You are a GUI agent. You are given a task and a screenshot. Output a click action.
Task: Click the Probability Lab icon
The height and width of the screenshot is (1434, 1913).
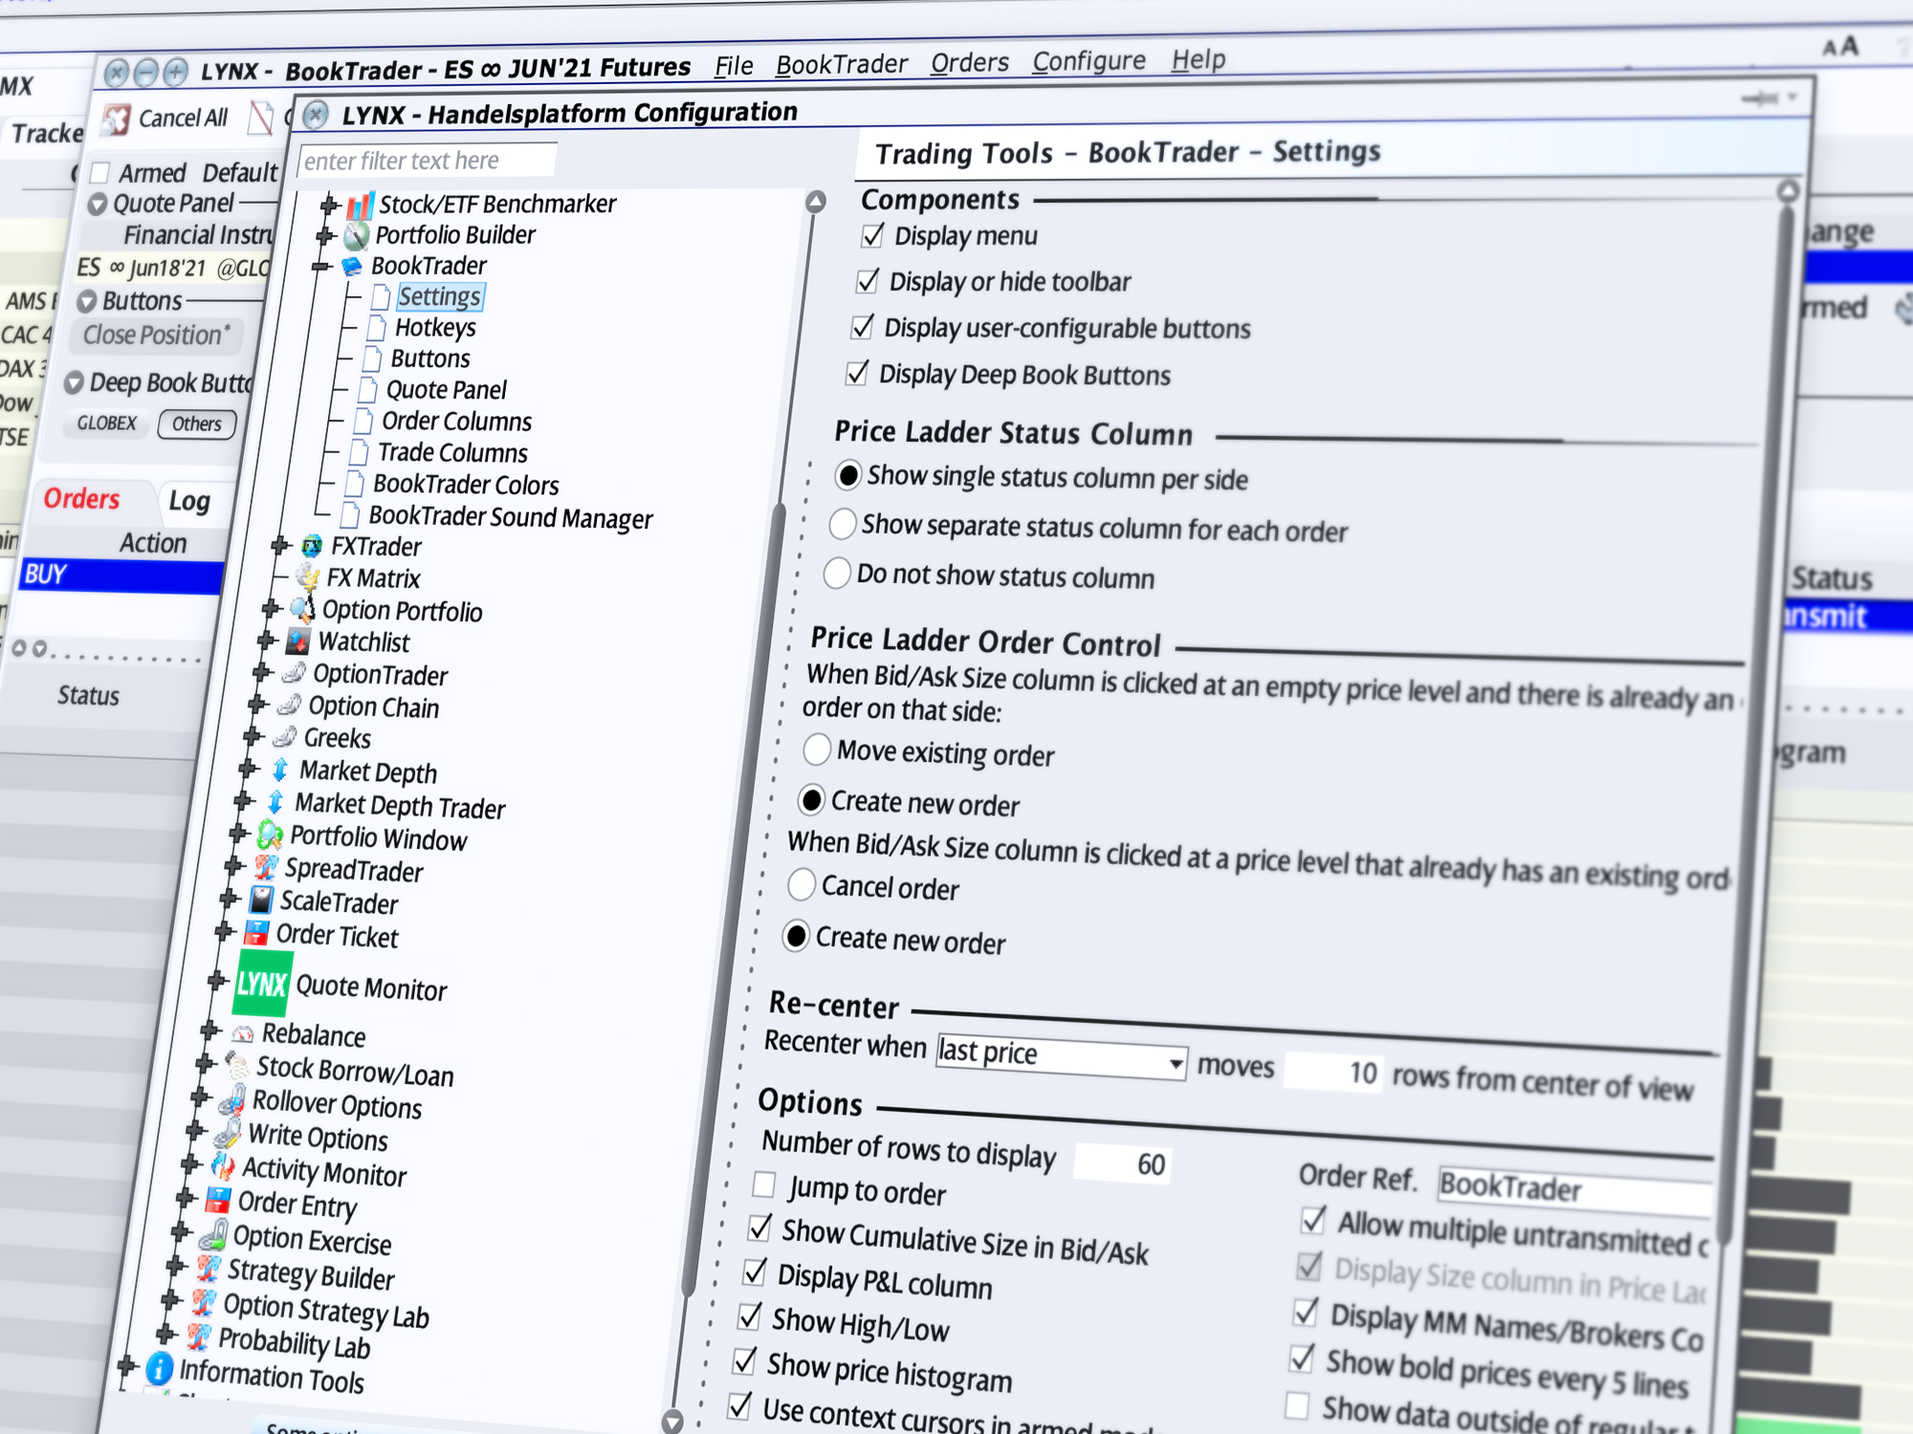coord(198,1336)
